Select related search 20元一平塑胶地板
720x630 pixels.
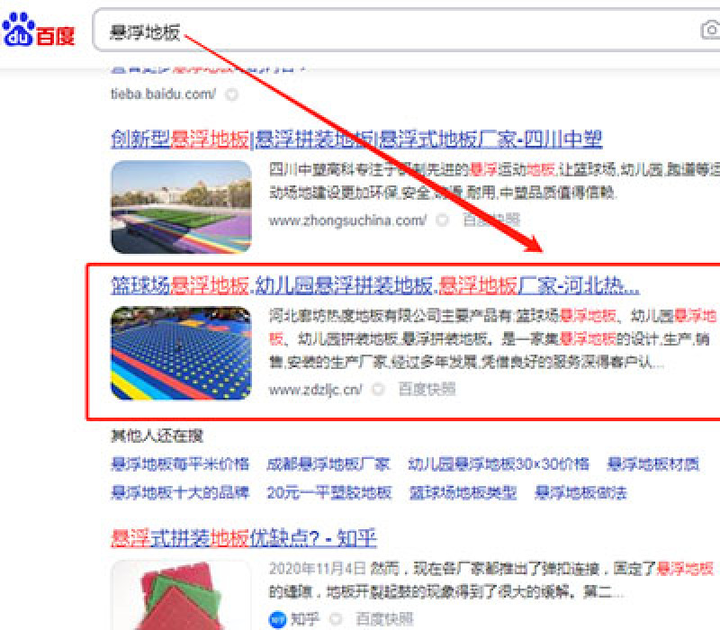[329, 492]
